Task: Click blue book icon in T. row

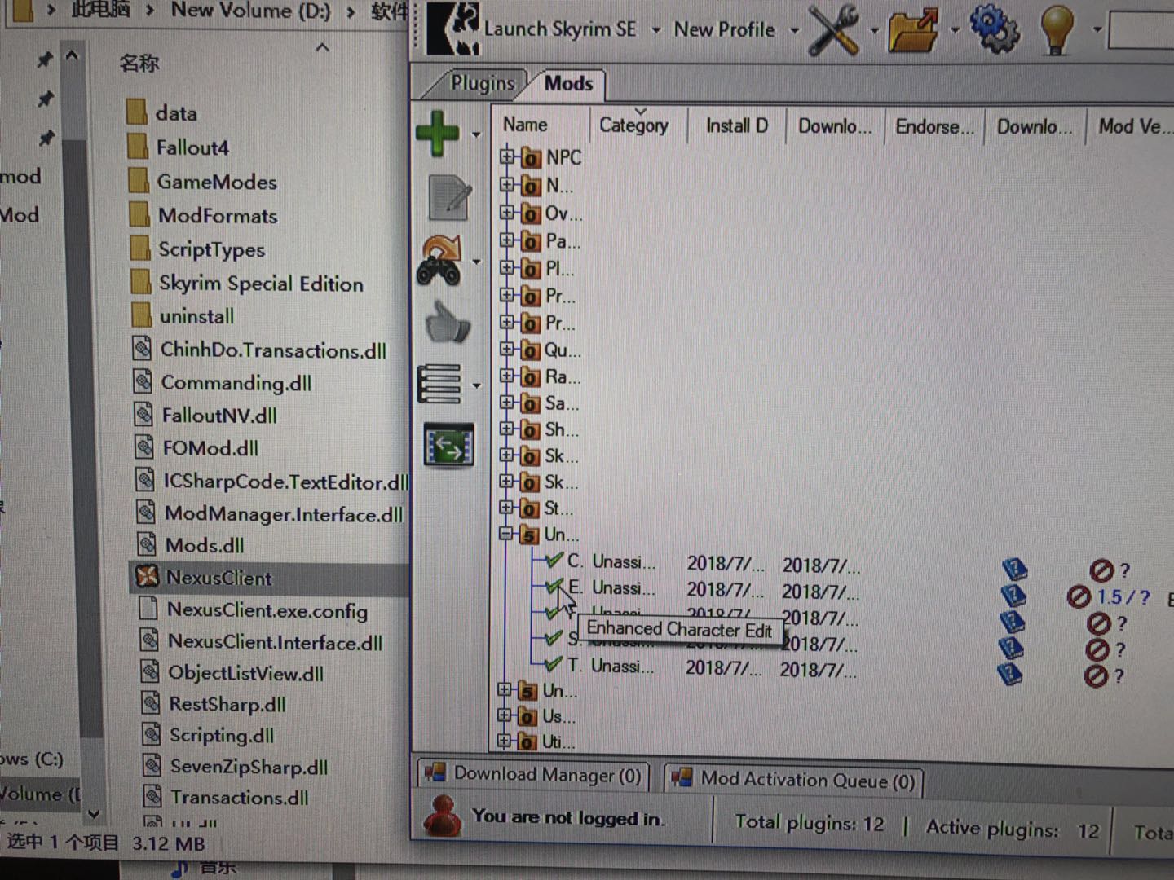Action: point(1009,674)
